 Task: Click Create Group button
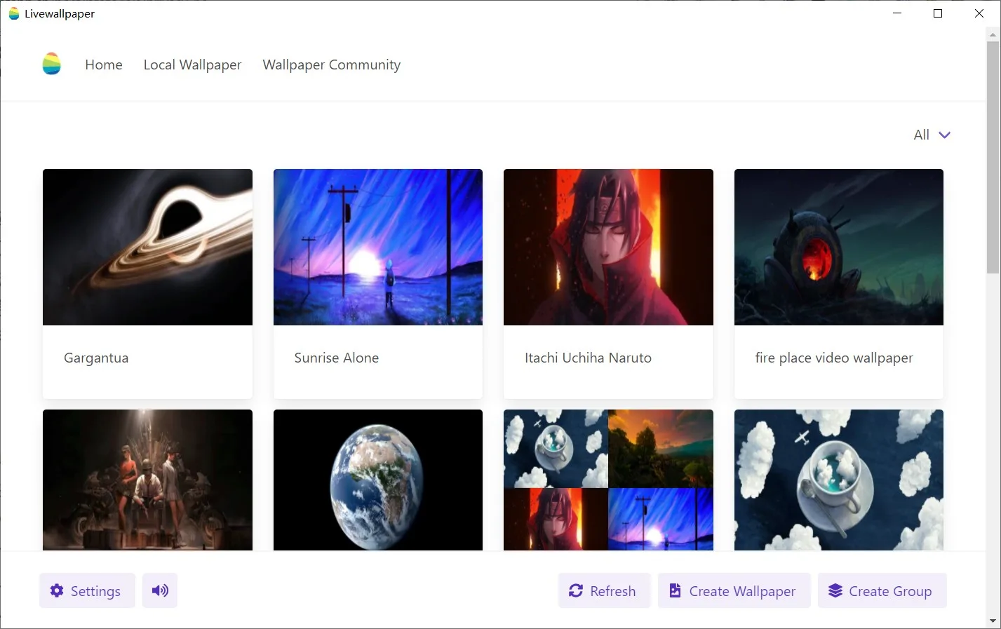pyautogui.click(x=882, y=590)
